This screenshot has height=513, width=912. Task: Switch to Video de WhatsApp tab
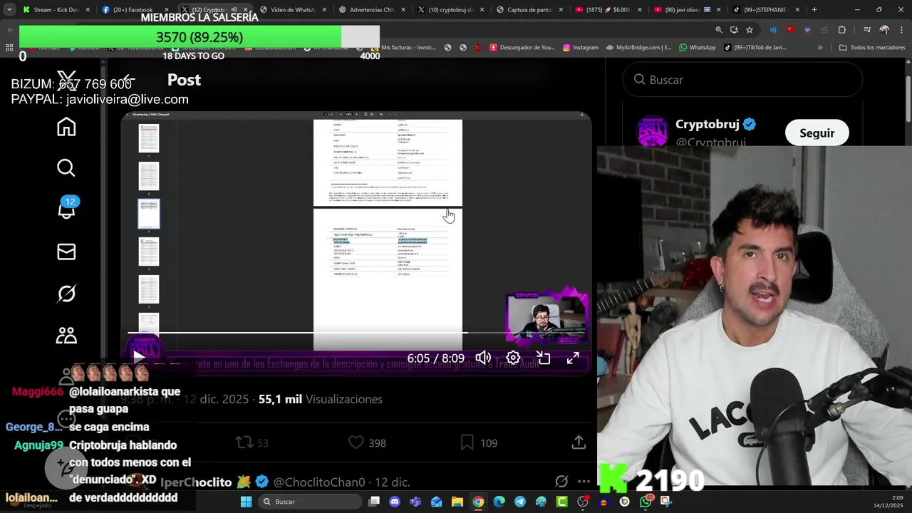pyautogui.click(x=292, y=10)
